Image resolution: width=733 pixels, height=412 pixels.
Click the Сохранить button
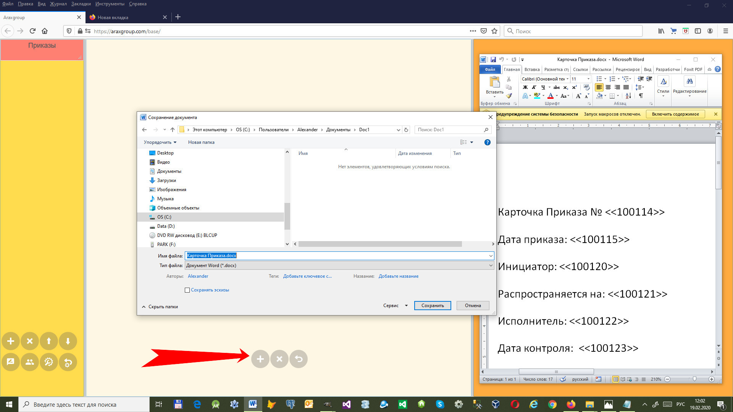pyautogui.click(x=433, y=306)
